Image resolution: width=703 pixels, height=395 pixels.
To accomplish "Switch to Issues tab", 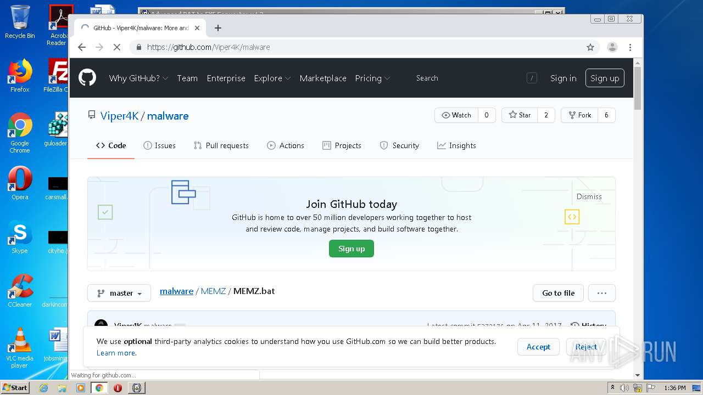I will pyautogui.click(x=159, y=145).
